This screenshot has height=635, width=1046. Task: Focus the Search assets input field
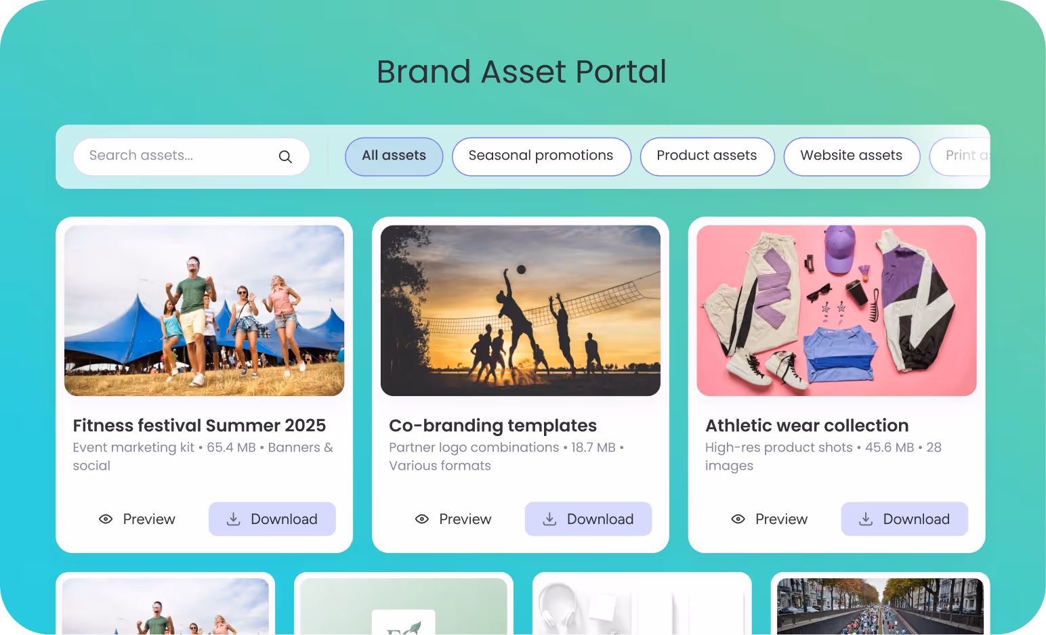pos(191,156)
